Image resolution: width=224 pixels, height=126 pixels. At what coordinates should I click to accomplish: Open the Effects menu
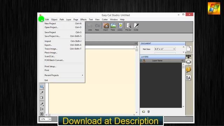click(83, 20)
